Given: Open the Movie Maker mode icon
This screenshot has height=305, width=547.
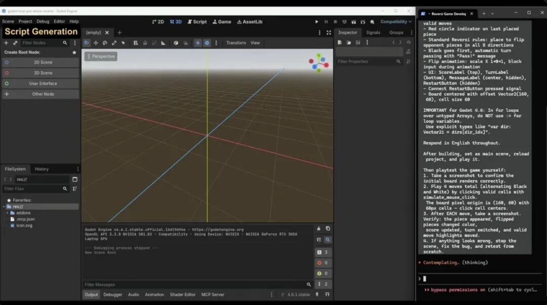Looking at the screenshot, I should 372,22.
